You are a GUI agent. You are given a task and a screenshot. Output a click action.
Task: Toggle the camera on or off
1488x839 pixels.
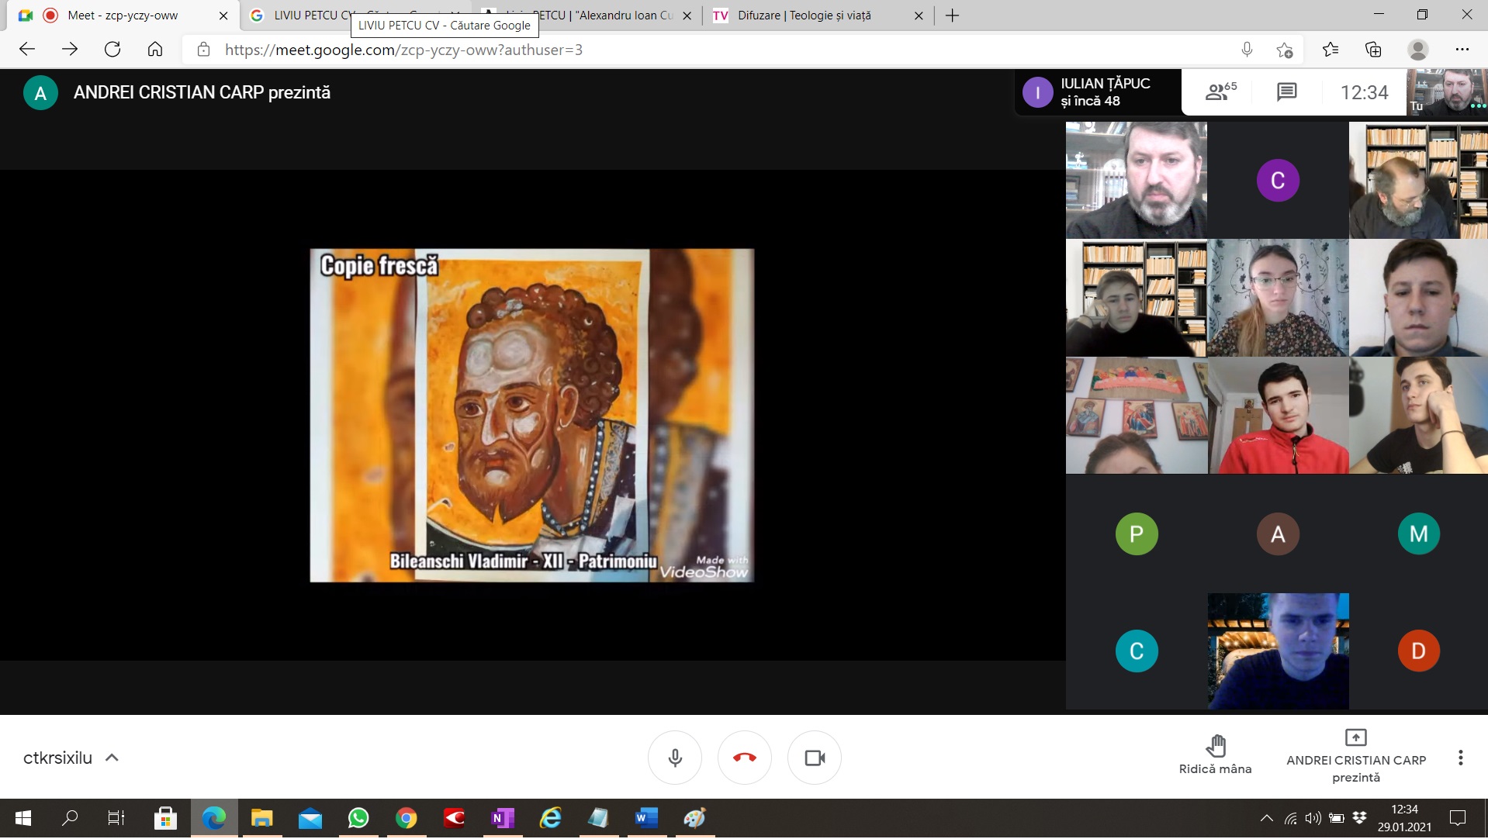tap(815, 758)
